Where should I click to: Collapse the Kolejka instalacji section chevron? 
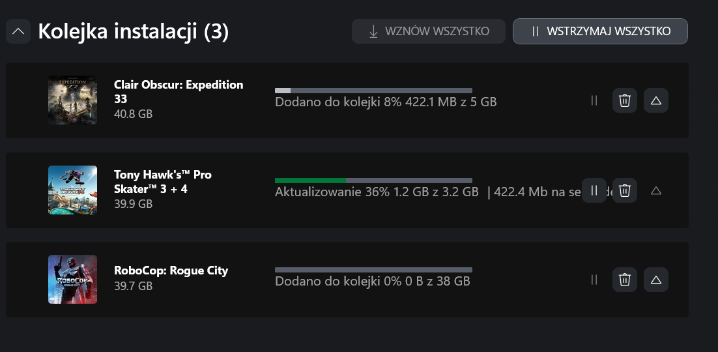tap(18, 31)
